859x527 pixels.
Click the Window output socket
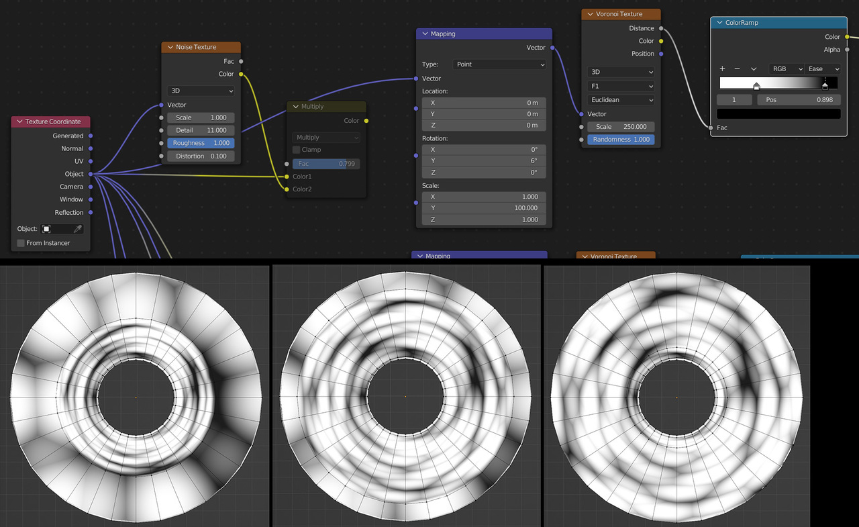[90, 199]
